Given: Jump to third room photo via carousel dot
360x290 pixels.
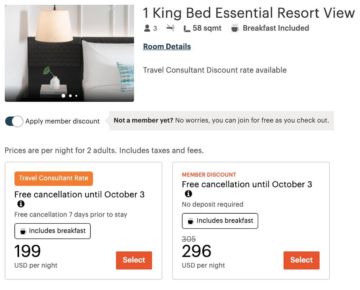Looking at the screenshot, I should (x=76, y=95).
